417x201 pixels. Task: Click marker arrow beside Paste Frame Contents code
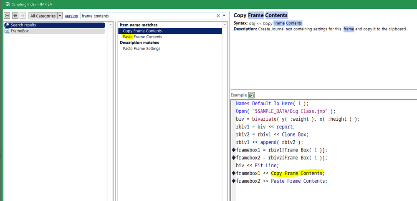coord(234,181)
